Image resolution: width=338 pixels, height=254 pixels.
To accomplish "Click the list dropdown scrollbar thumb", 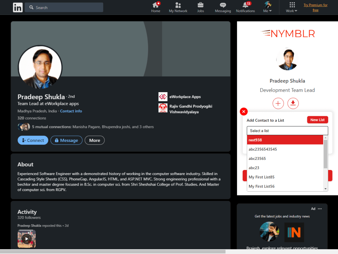I will point(325,154).
